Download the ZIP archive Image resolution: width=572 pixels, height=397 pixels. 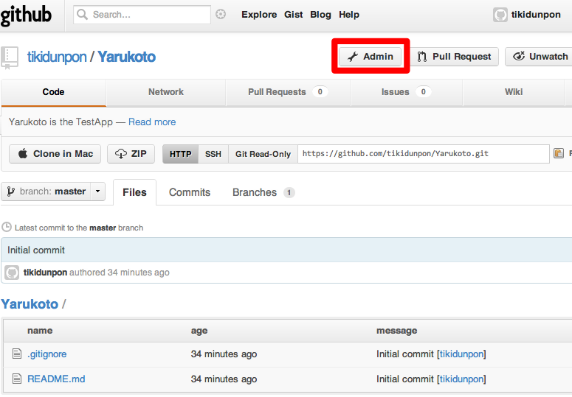[x=131, y=153]
